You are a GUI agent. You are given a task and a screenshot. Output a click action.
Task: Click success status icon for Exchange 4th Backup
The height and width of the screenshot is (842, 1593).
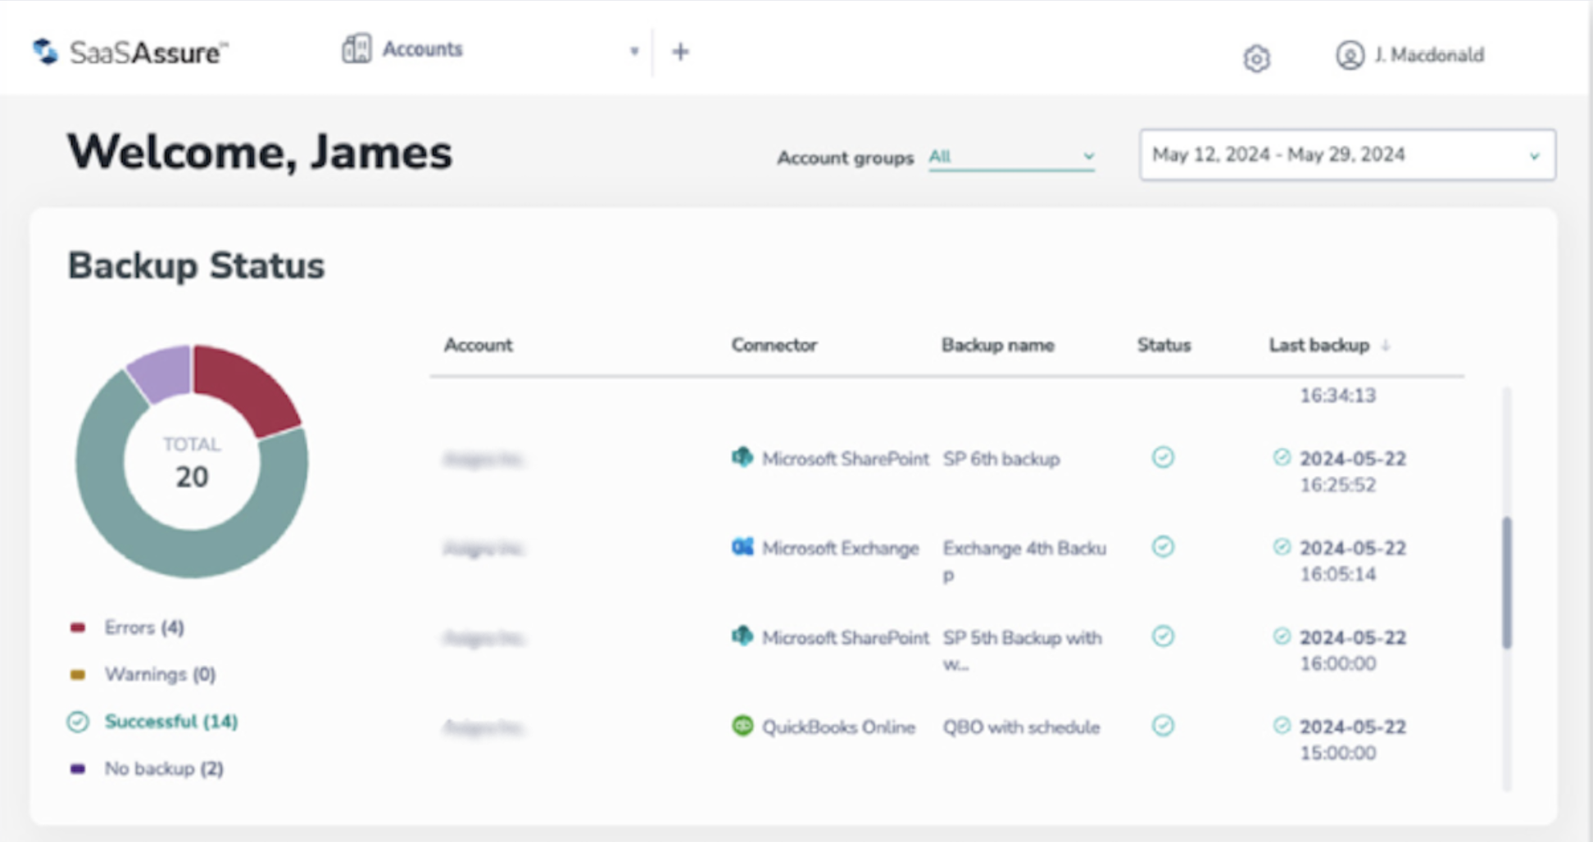[1163, 546]
